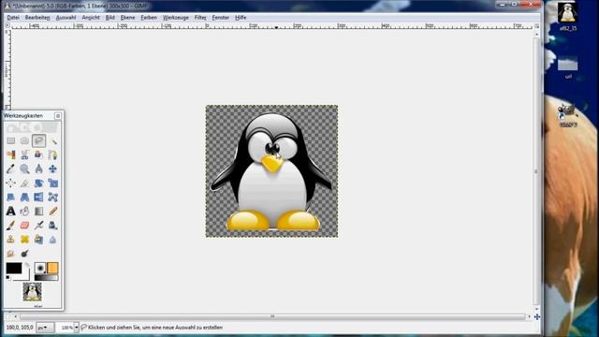Image resolution: width=599 pixels, height=337 pixels.
Task: Select the Bucket Fill tool
Action: (x=25, y=211)
